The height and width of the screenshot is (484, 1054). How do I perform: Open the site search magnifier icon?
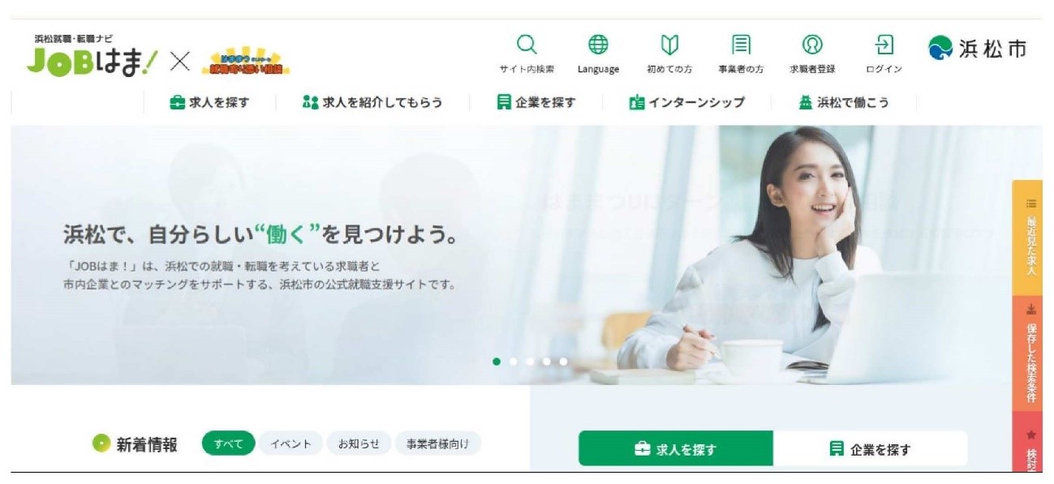[x=527, y=44]
